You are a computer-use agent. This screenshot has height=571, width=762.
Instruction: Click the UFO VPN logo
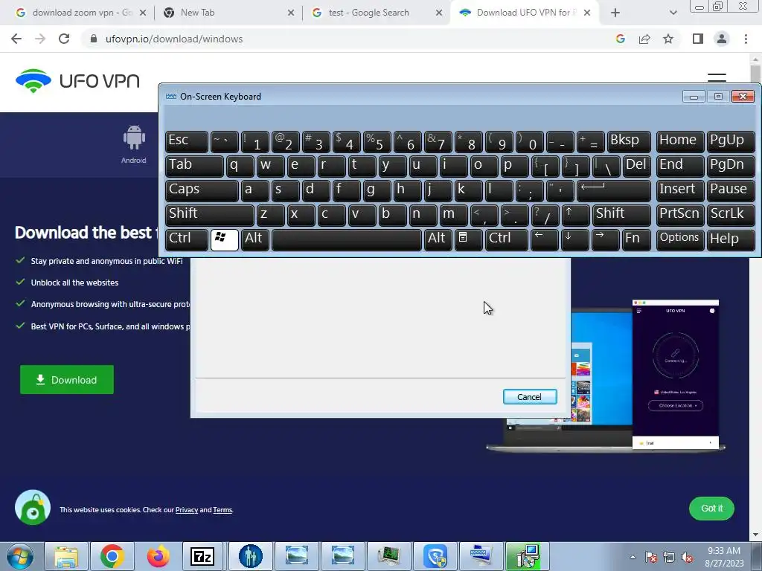(77, 80)
